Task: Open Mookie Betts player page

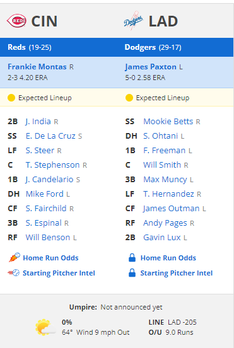Action: [x=168, y=122]
